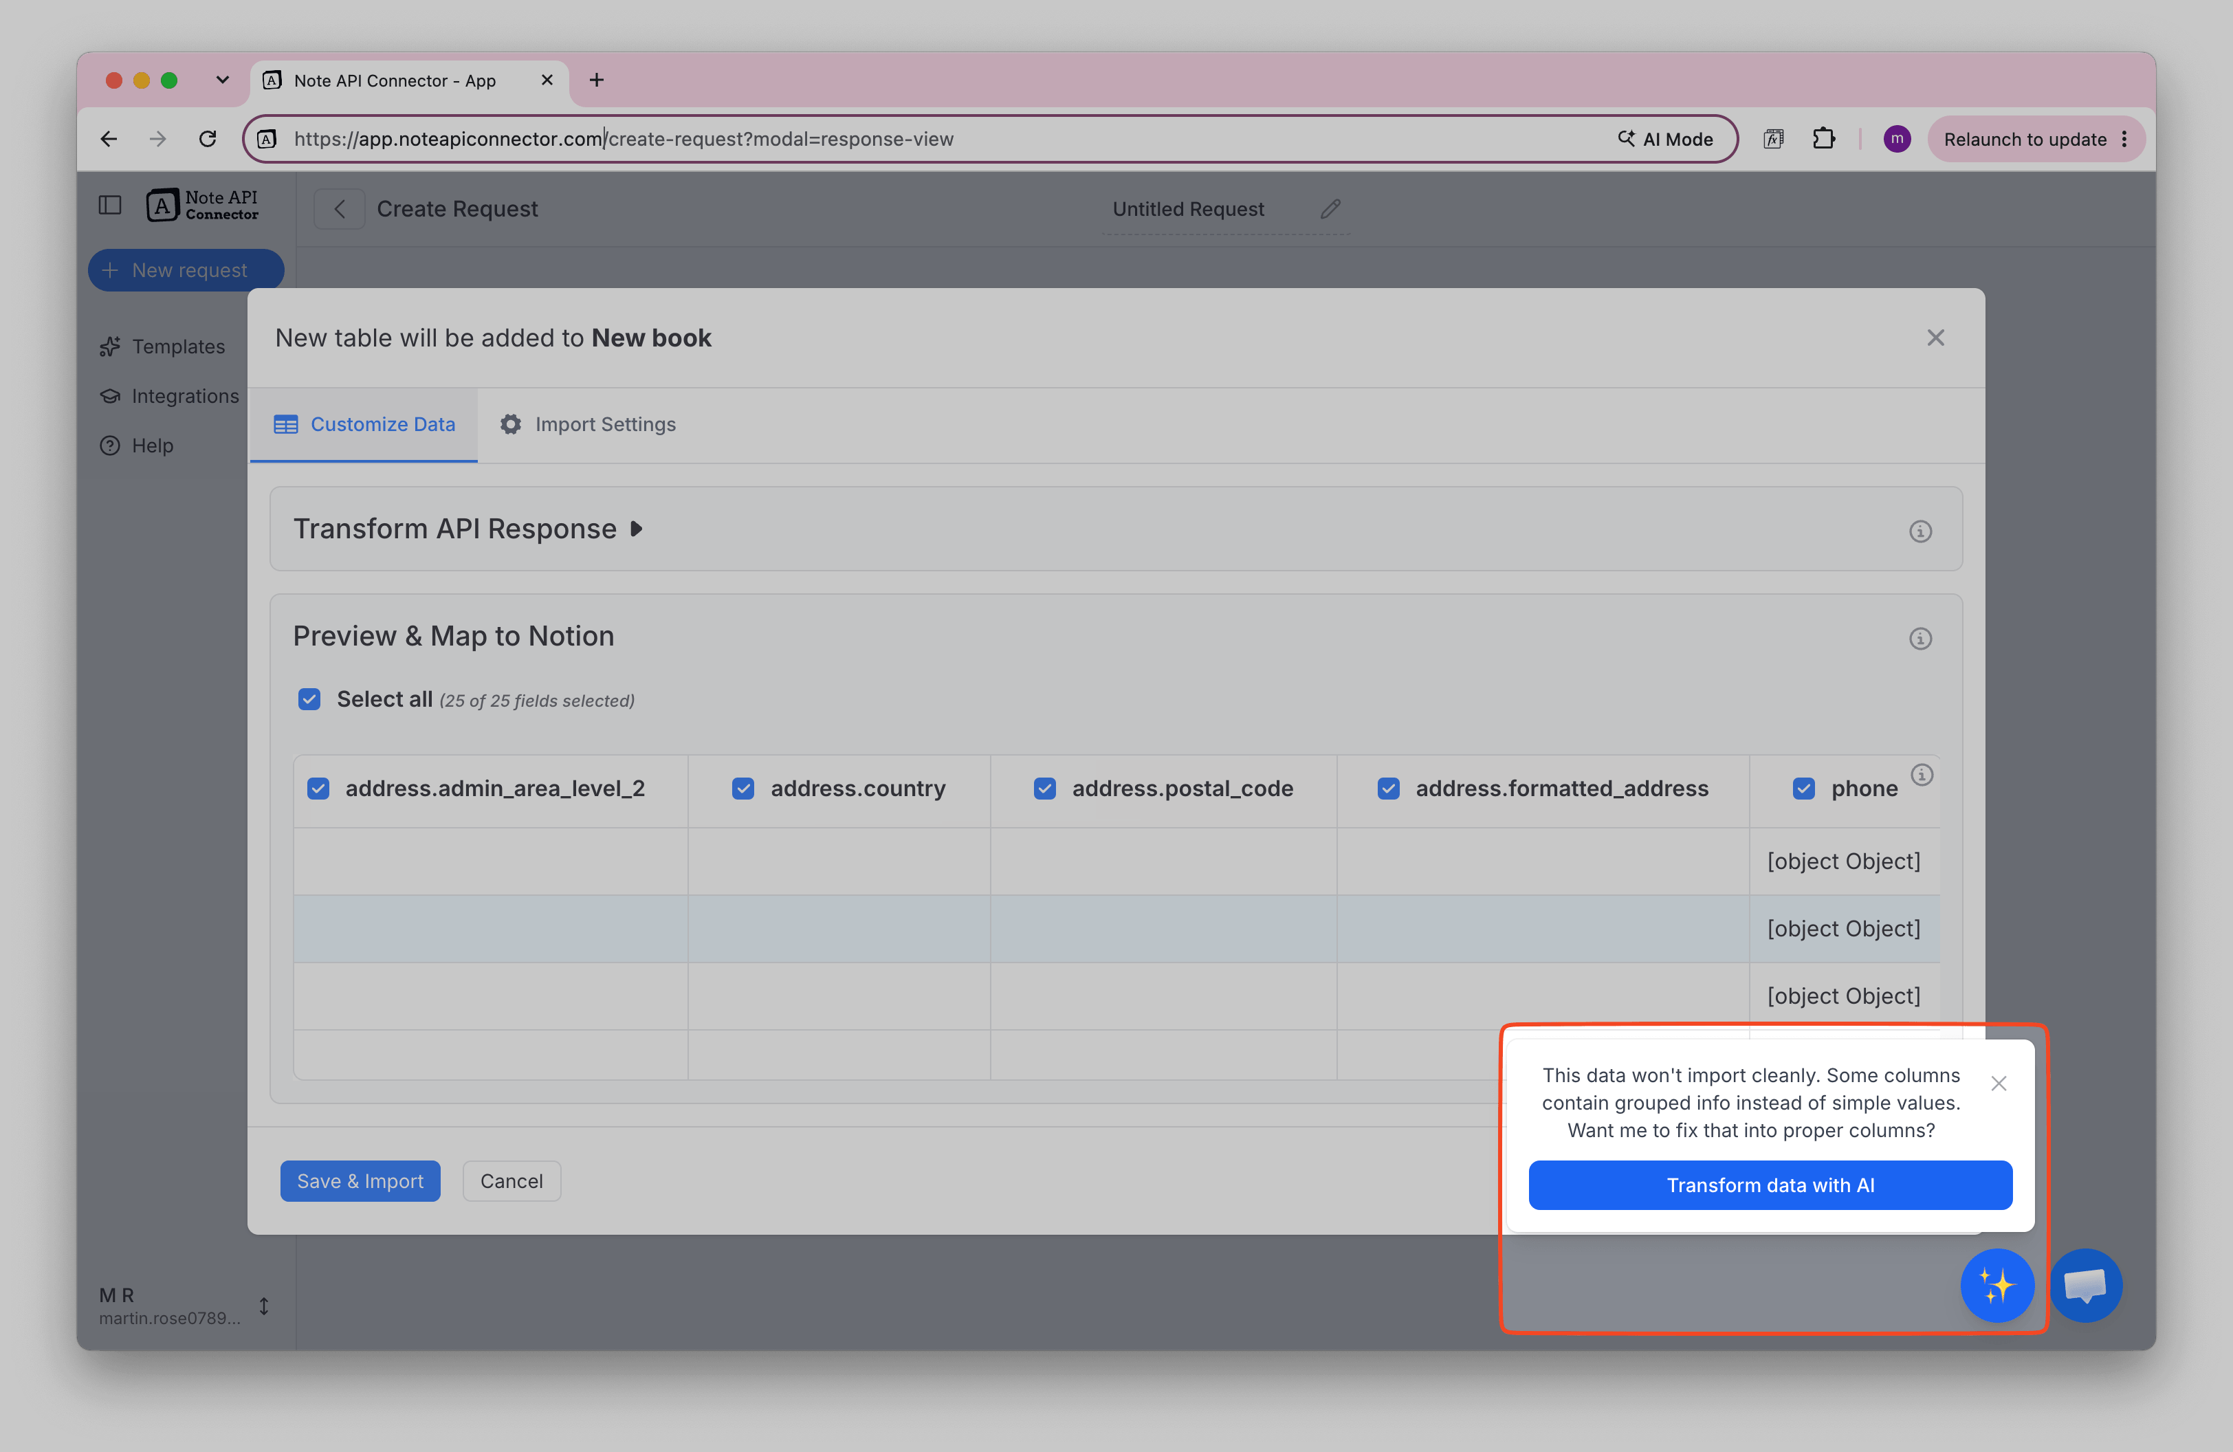Viewport: 2233px width, 1452px height.
Task: Click the New request button
Action: [x=186, y=270]
